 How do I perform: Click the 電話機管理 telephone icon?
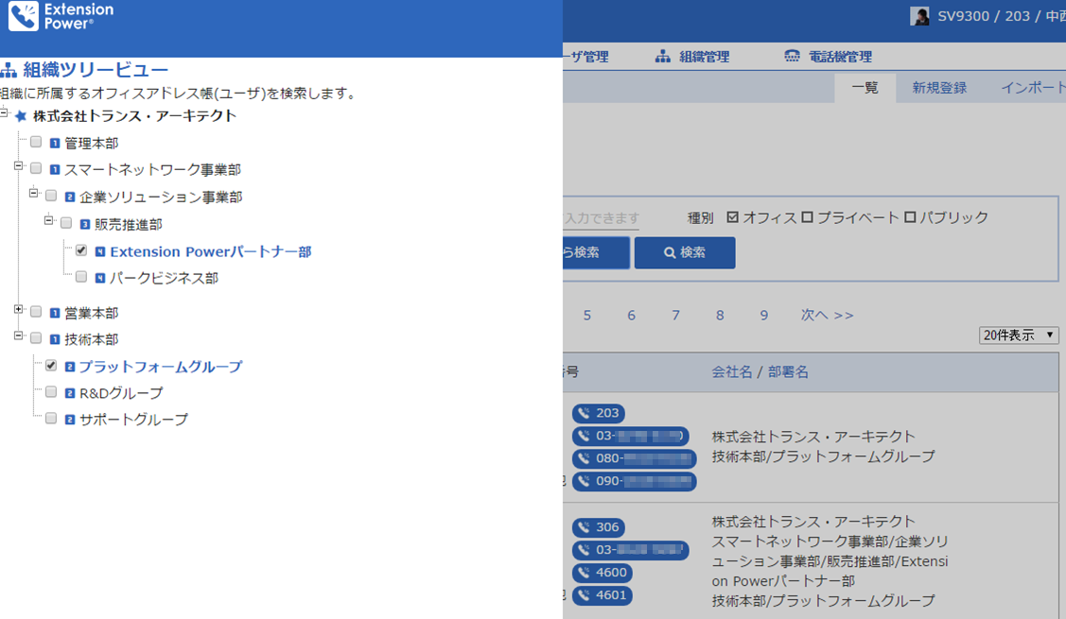click(x=792, y=57)
